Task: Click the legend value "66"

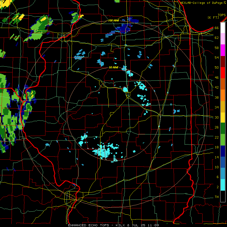Action: (217, 28)
